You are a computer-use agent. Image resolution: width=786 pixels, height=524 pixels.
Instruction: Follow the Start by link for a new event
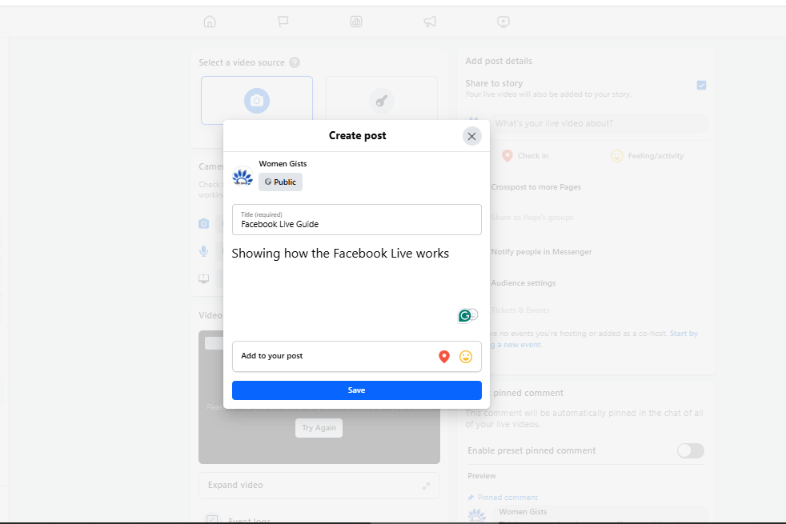tap(684, 333)
